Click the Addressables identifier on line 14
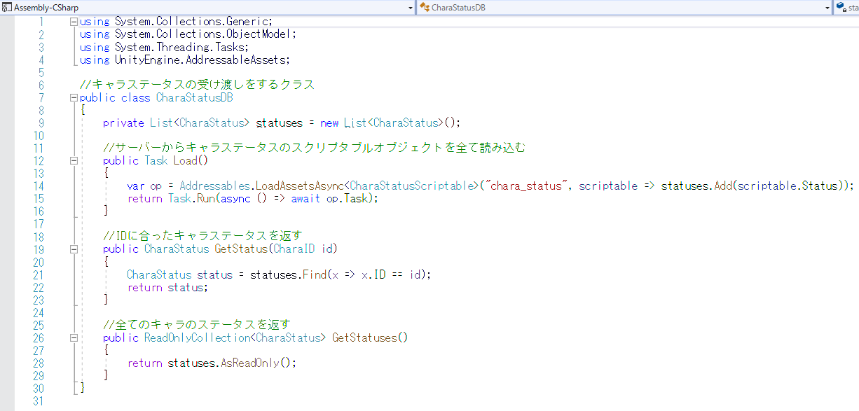 [x=215, y=186]
